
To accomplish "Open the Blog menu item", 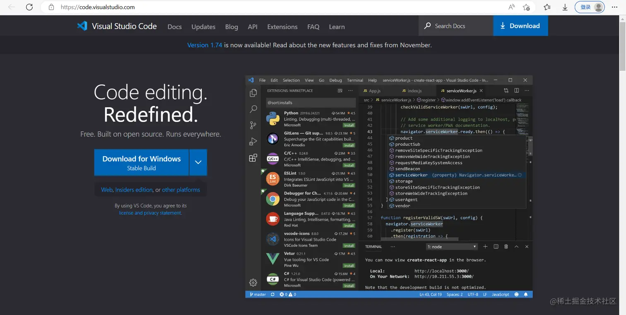I will [231, 26].
